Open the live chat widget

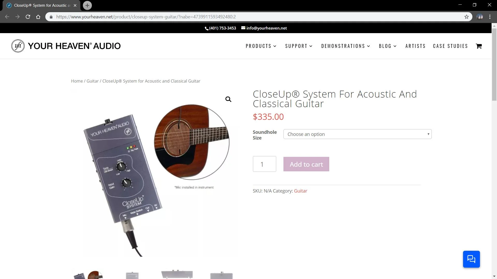pos(471,259)
